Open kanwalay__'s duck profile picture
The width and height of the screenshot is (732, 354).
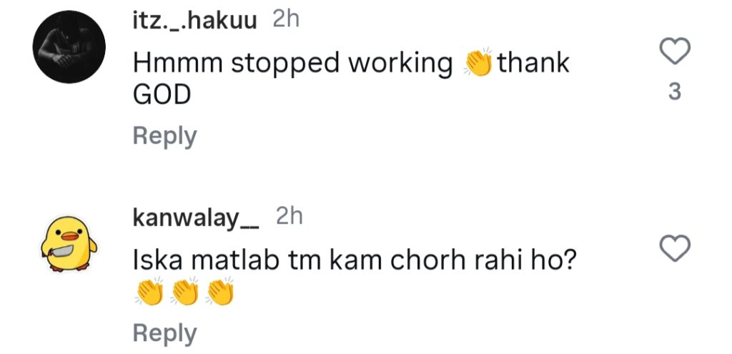pos(69,244)
